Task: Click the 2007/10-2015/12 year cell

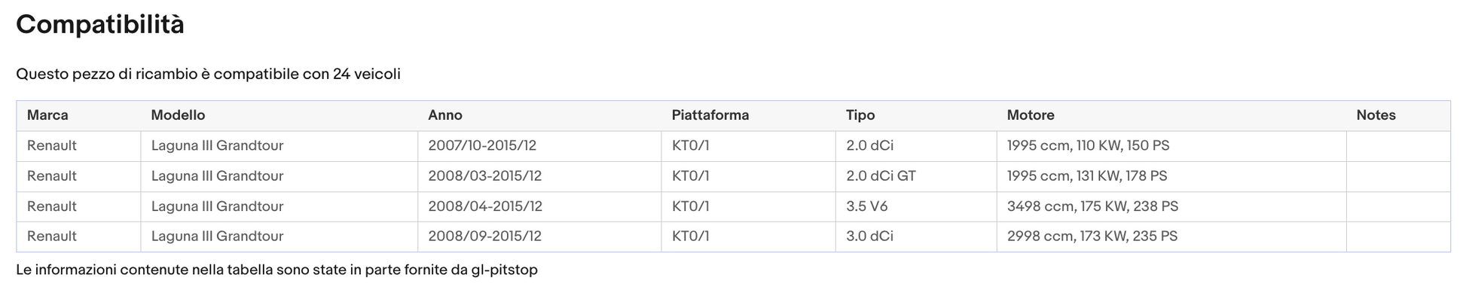Action: tap(539, 146)
